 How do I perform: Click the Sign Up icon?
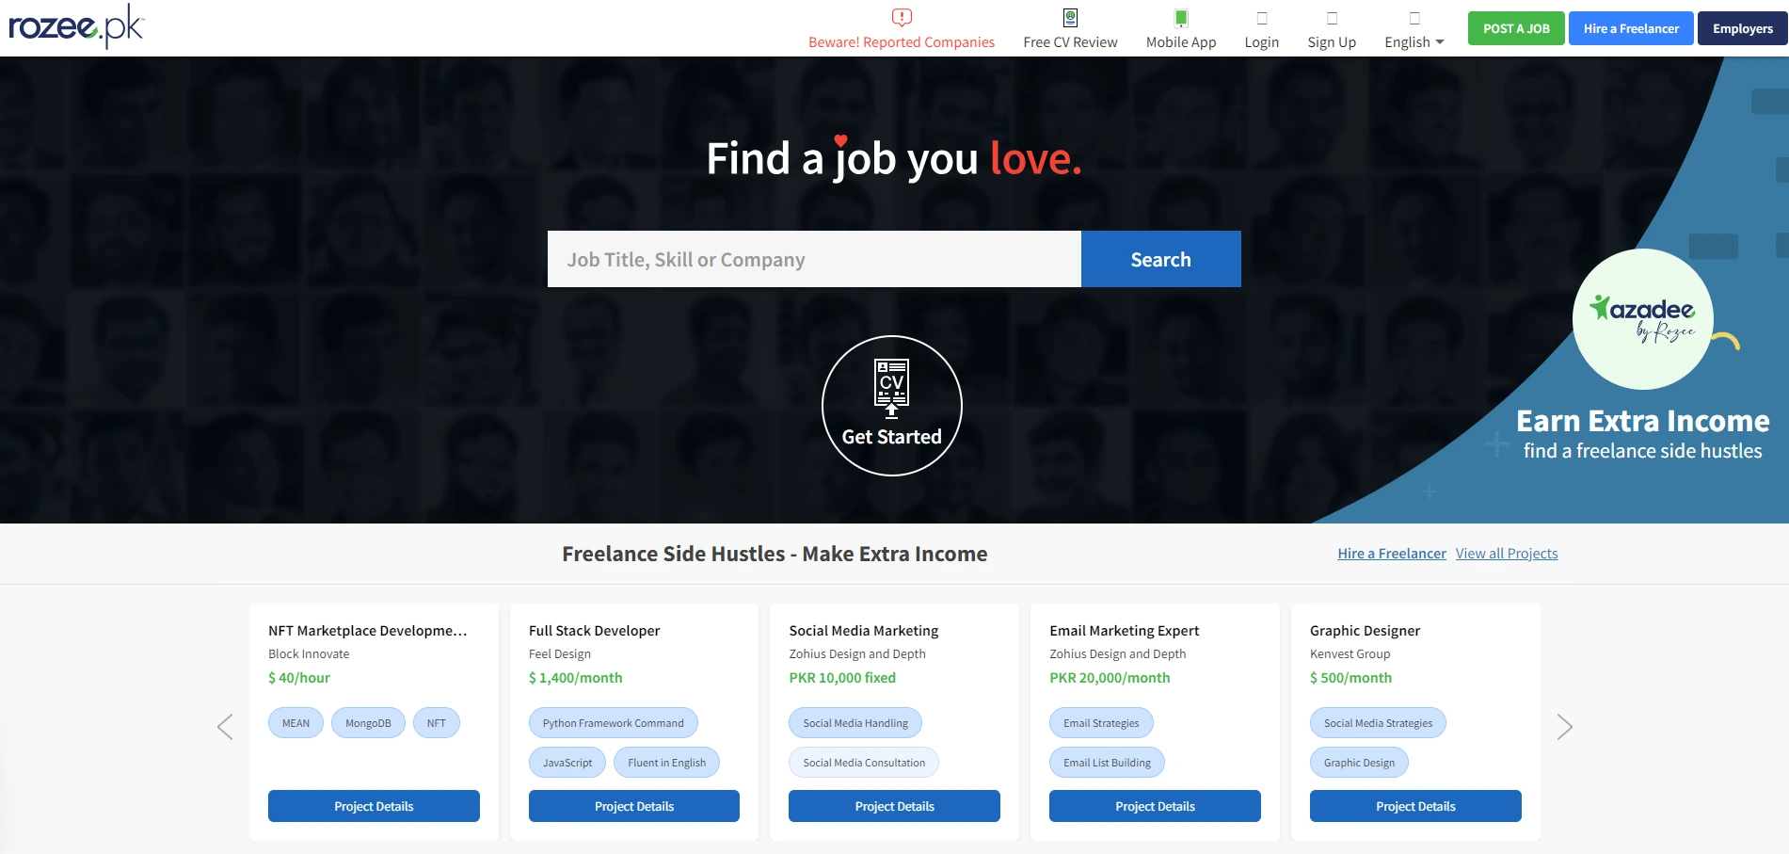point(1332,17)
